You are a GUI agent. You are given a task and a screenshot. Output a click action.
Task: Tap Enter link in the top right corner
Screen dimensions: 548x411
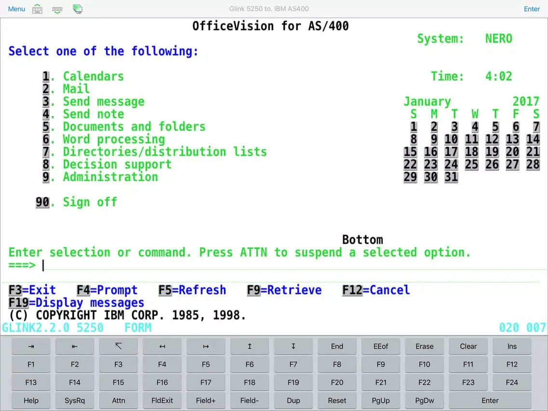(532, 9)
